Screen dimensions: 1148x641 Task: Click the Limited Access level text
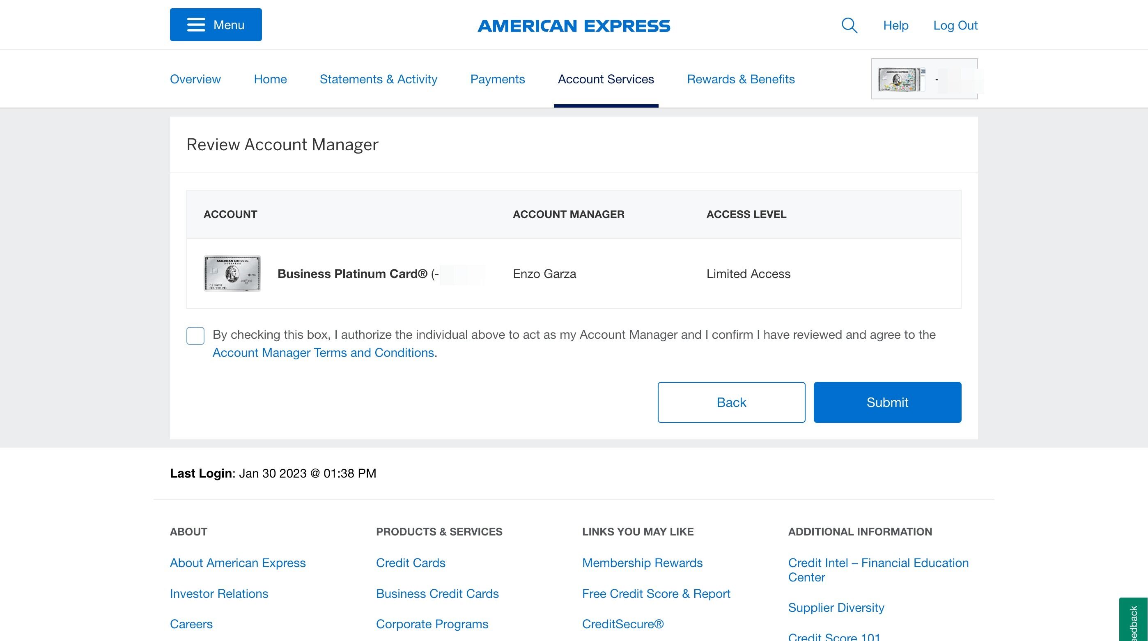[748, 274]
